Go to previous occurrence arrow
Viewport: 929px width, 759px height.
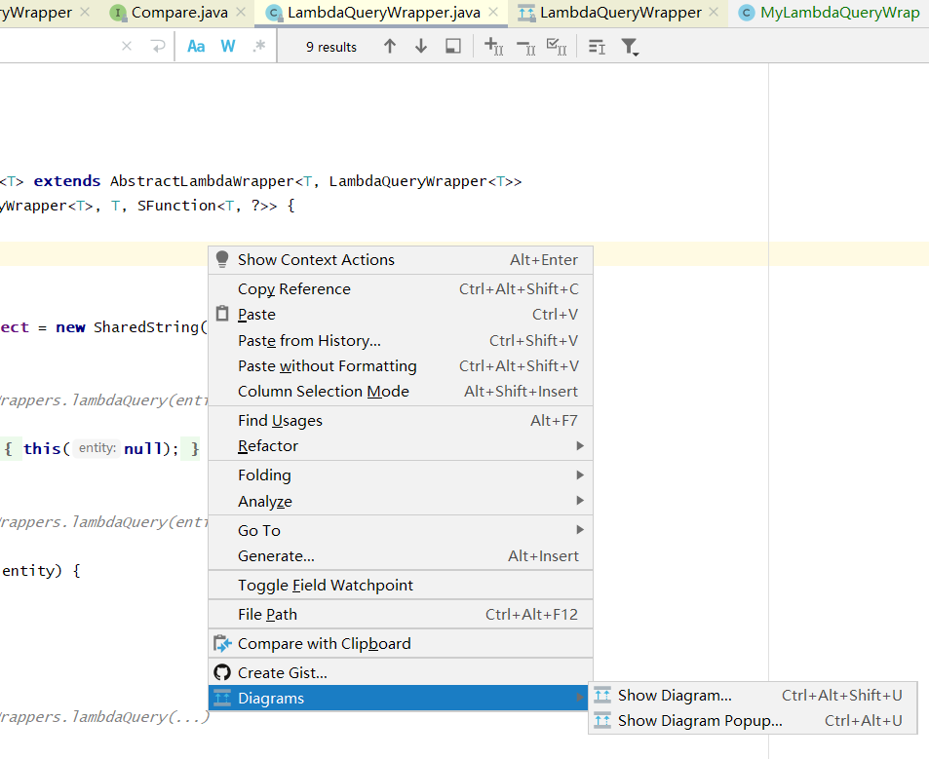tap(389, 46)
